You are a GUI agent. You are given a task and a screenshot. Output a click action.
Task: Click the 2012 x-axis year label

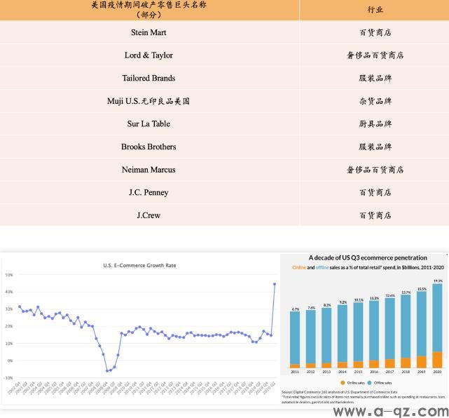(x=311, y=372)
